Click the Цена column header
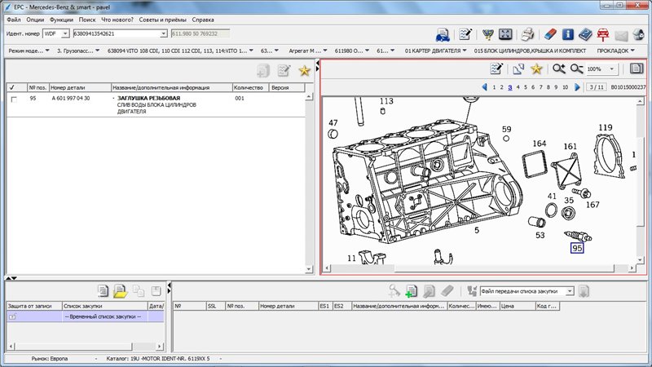 [x=517, y=306]
